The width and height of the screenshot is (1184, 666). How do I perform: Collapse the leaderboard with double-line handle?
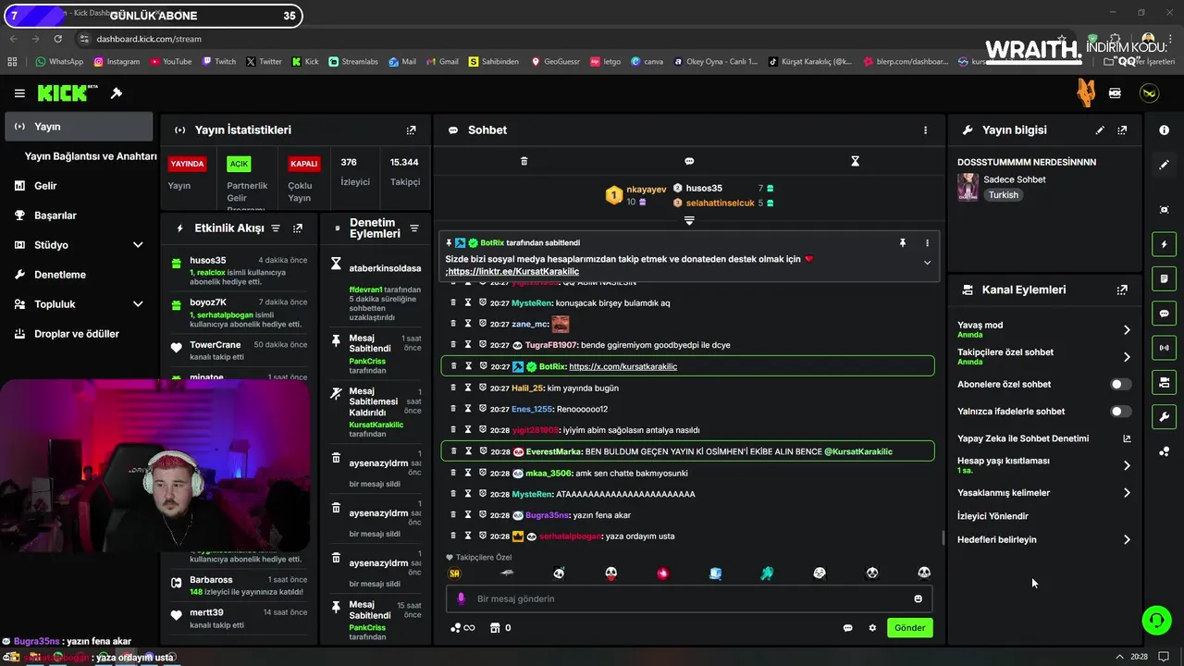[x=689, y=220]
